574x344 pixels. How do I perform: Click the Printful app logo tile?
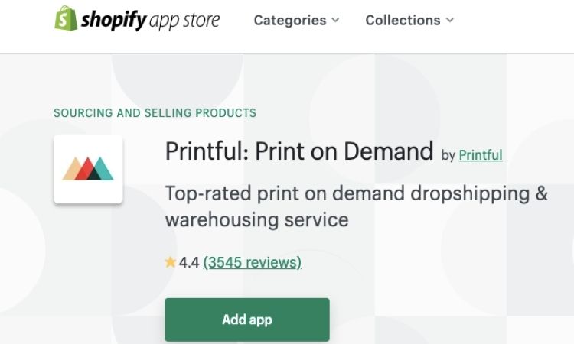pyautogui.click(x=88, y=169)
